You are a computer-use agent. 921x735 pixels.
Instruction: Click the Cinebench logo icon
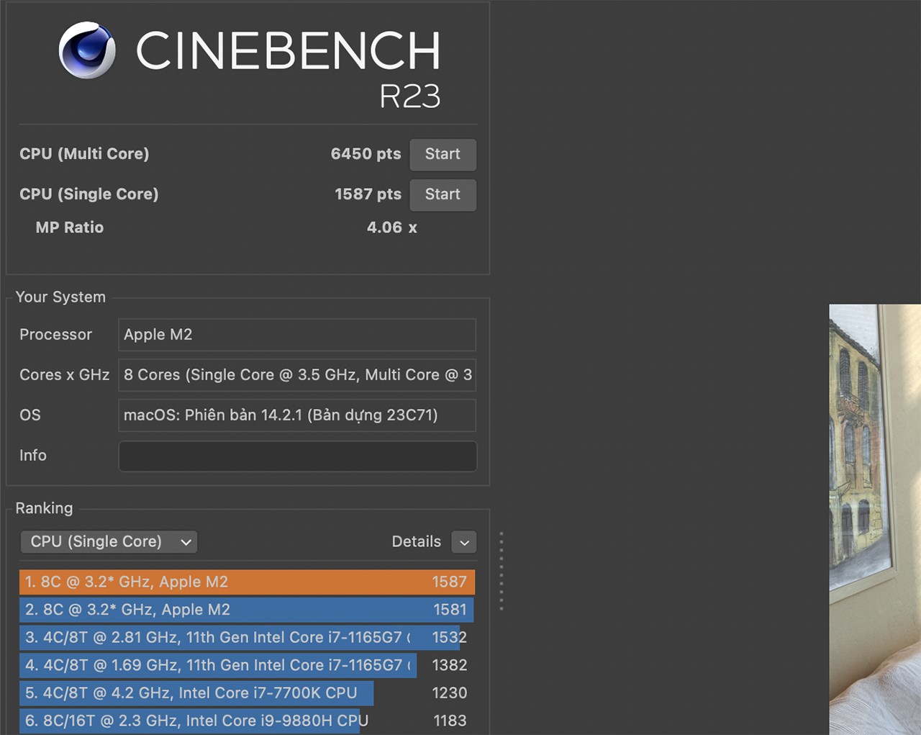(86, 51)
